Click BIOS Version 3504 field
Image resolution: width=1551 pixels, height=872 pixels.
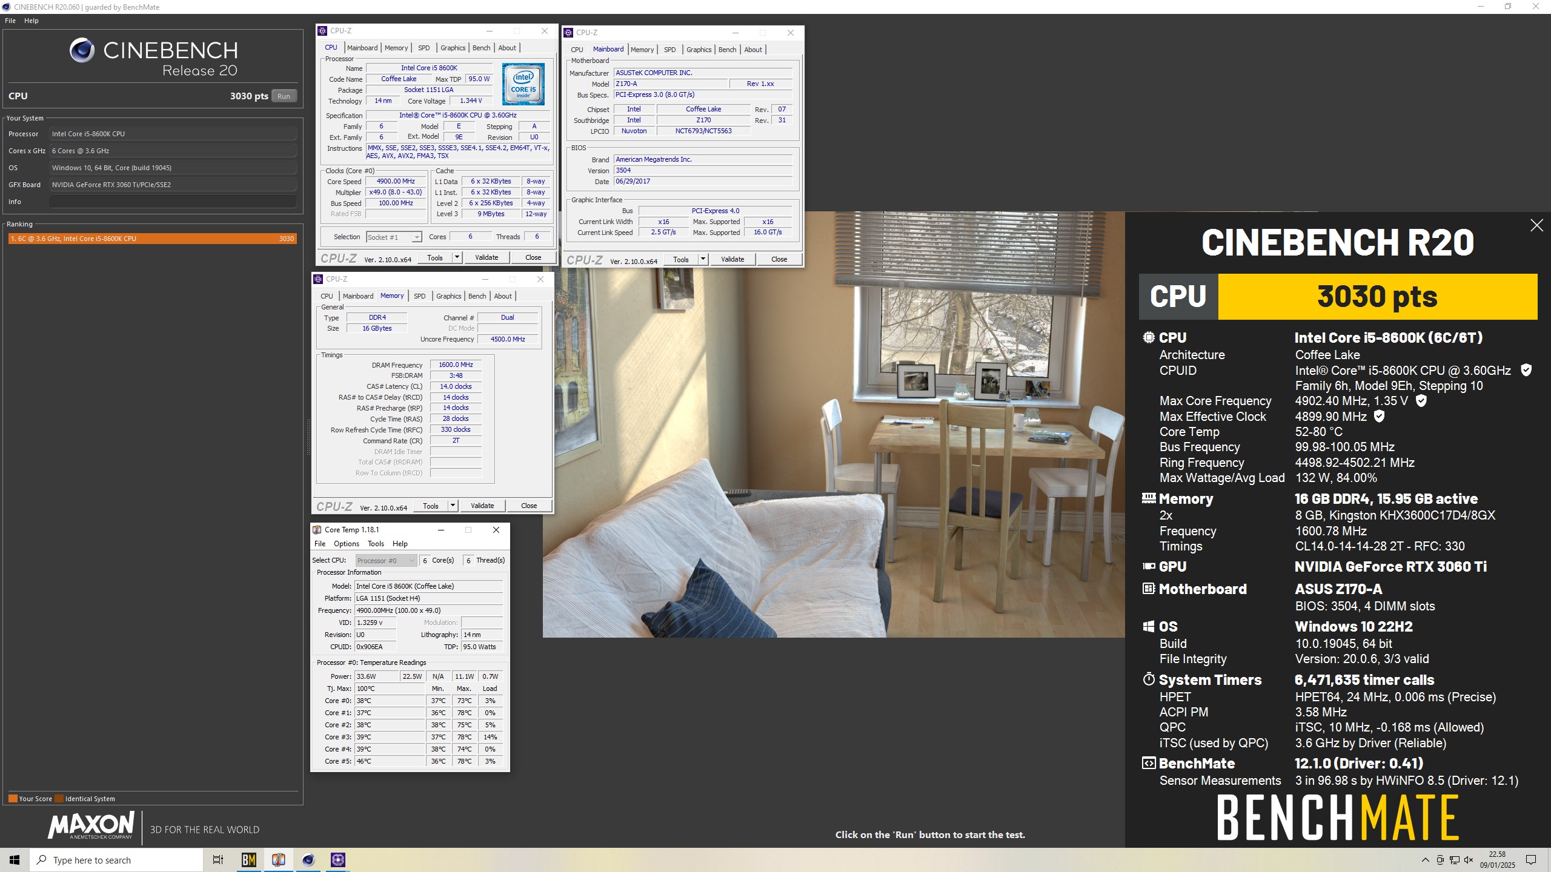(x=703, y=170)
